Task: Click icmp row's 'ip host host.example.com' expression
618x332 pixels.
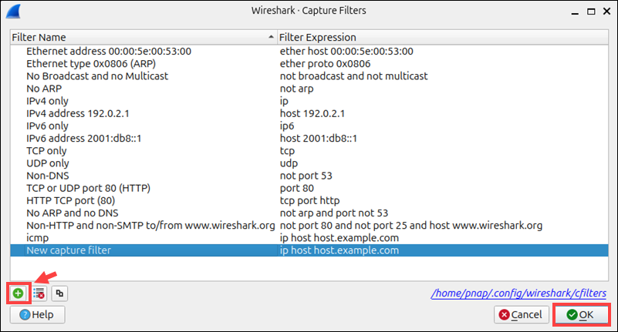Action: click(339, 238)
